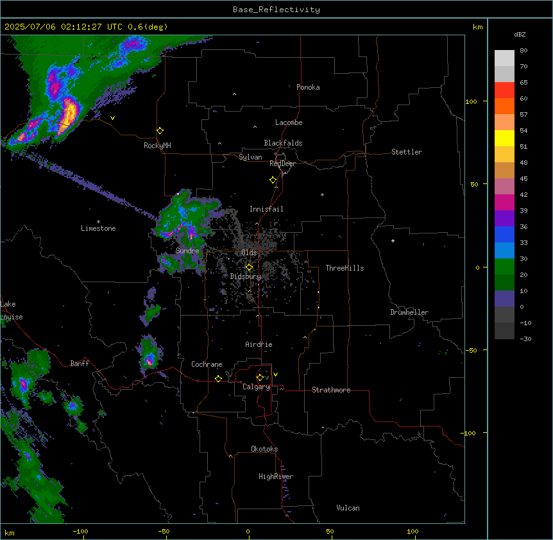Pick the orange legend swatch between 60 and 57
The height and width of the screenshot is (540, 553).
504,106
